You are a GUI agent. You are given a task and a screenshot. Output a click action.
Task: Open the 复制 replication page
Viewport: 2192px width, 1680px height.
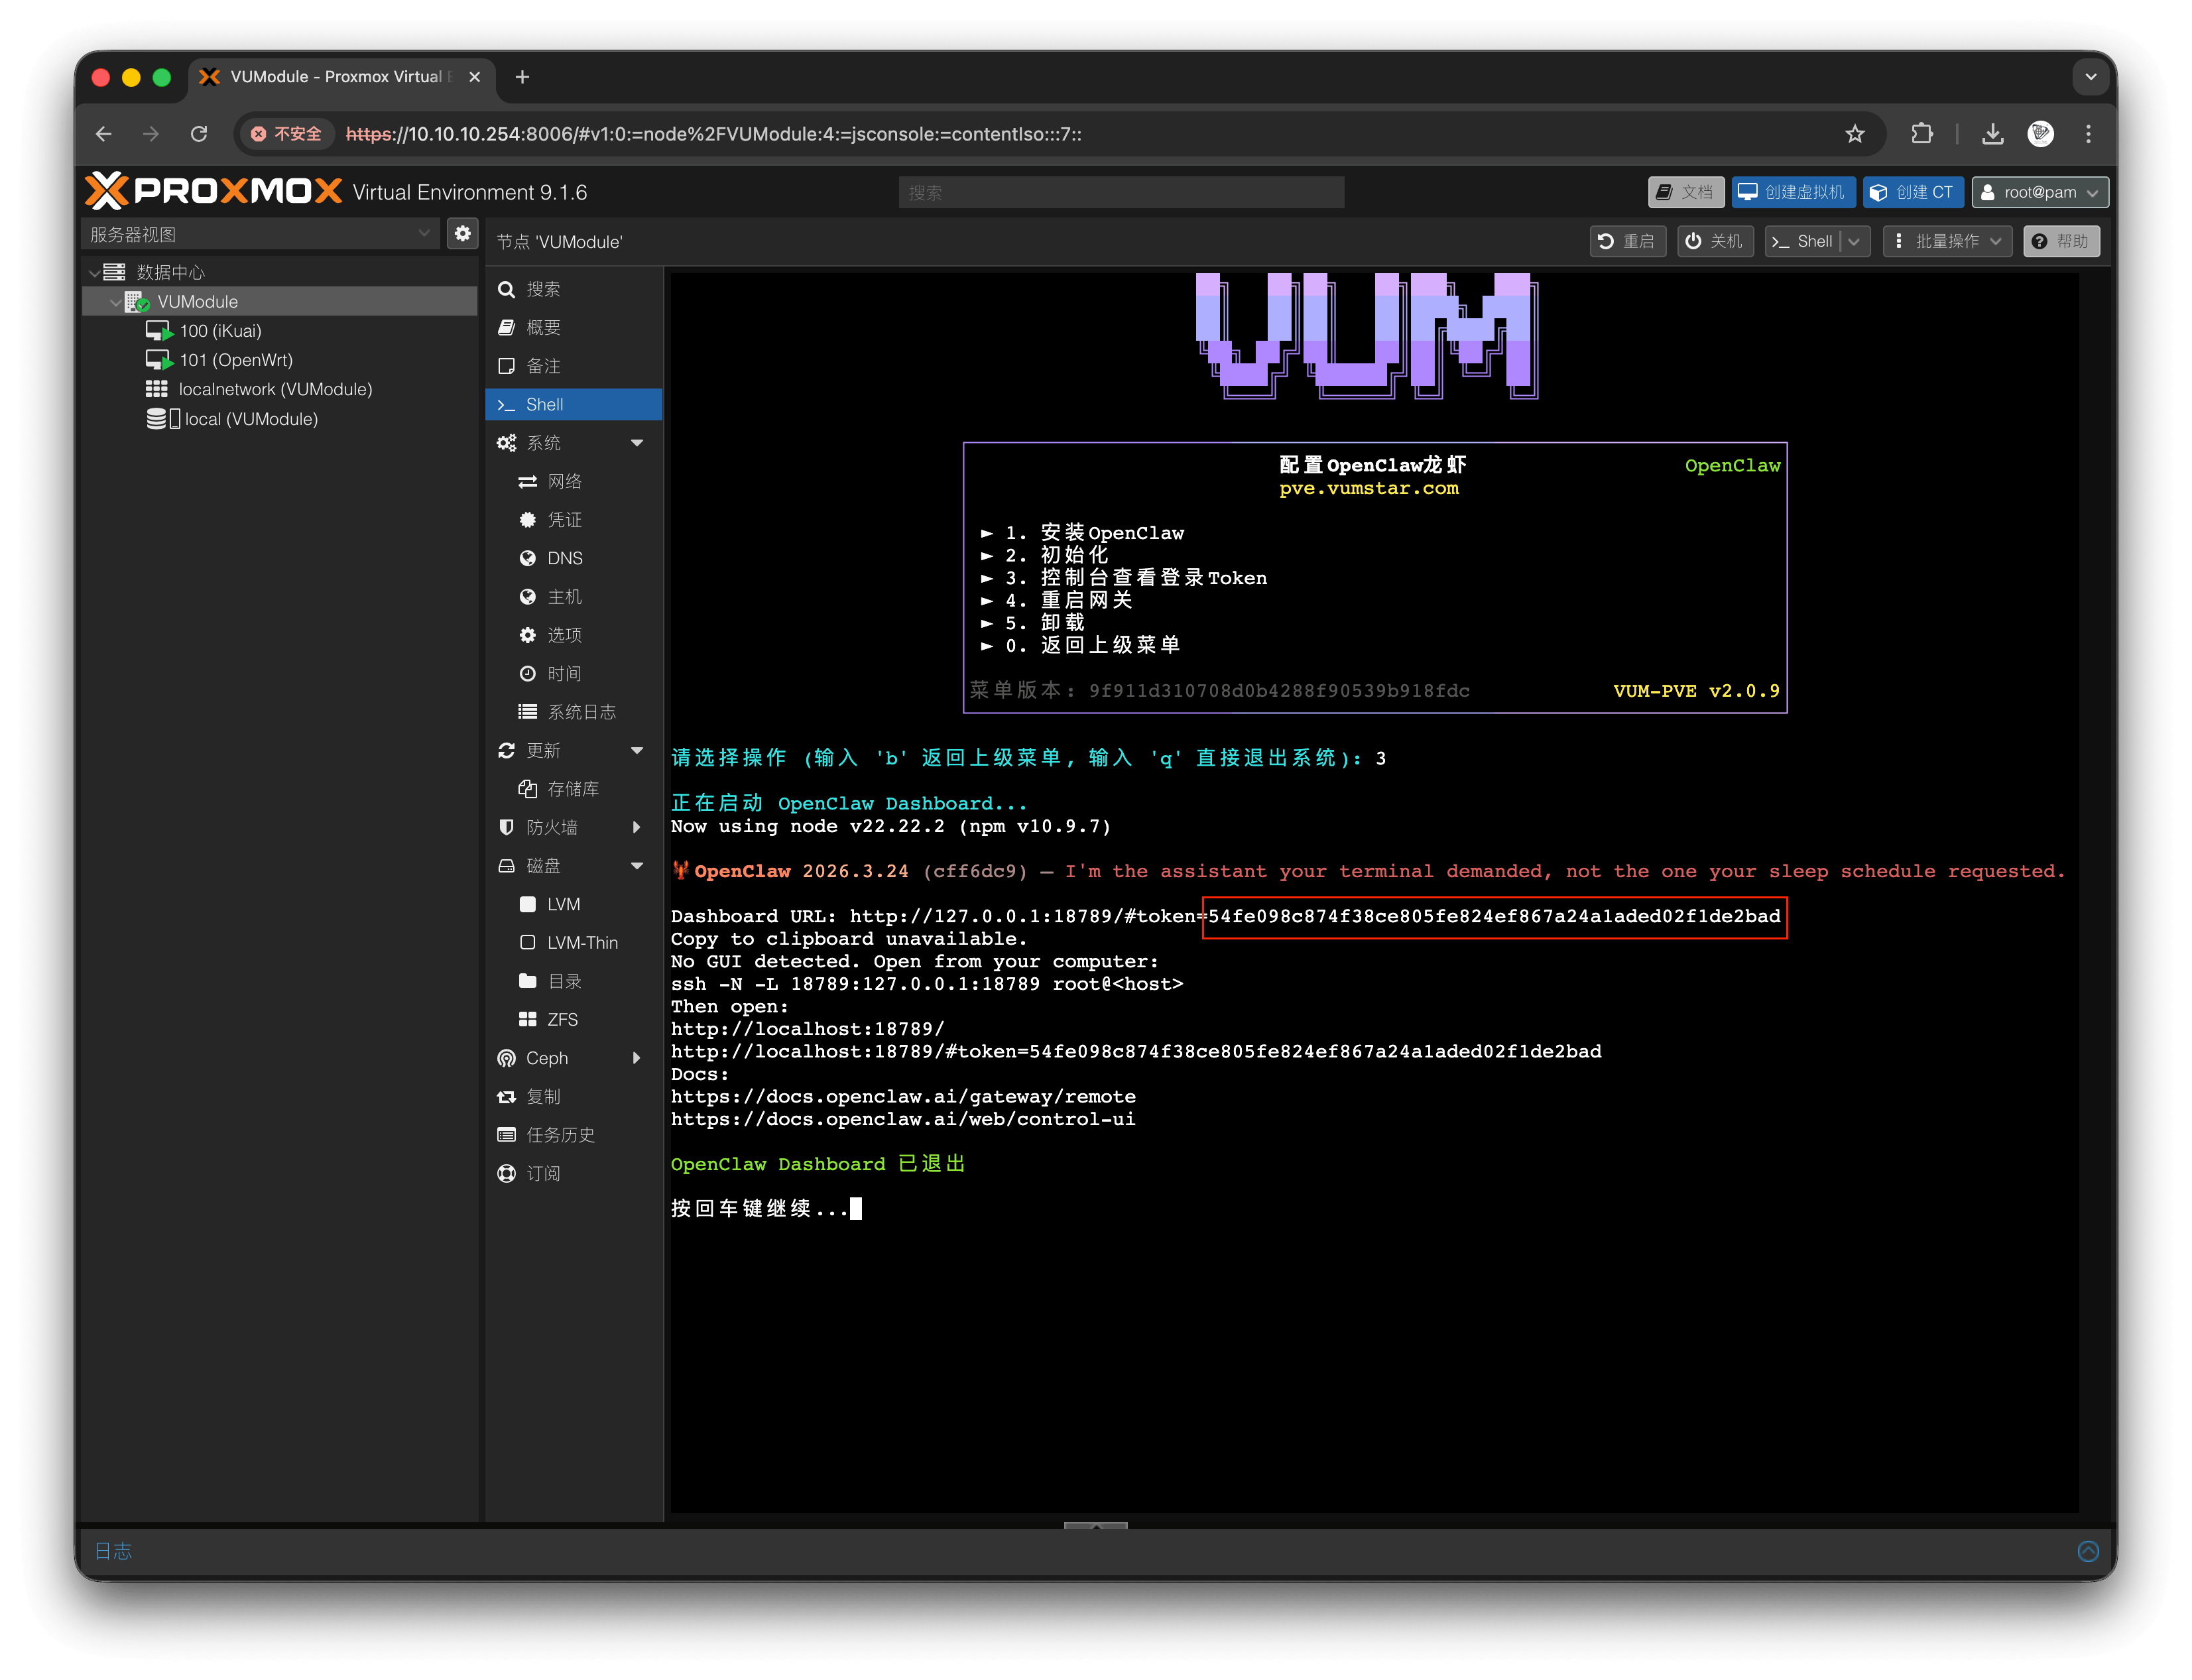coord(574,1097)
